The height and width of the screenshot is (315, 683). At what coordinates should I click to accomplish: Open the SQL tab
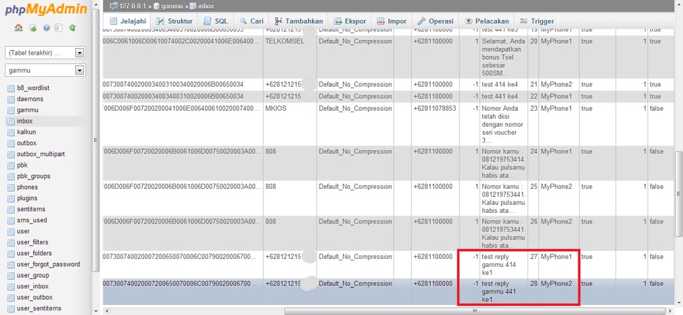click(215, 21)
